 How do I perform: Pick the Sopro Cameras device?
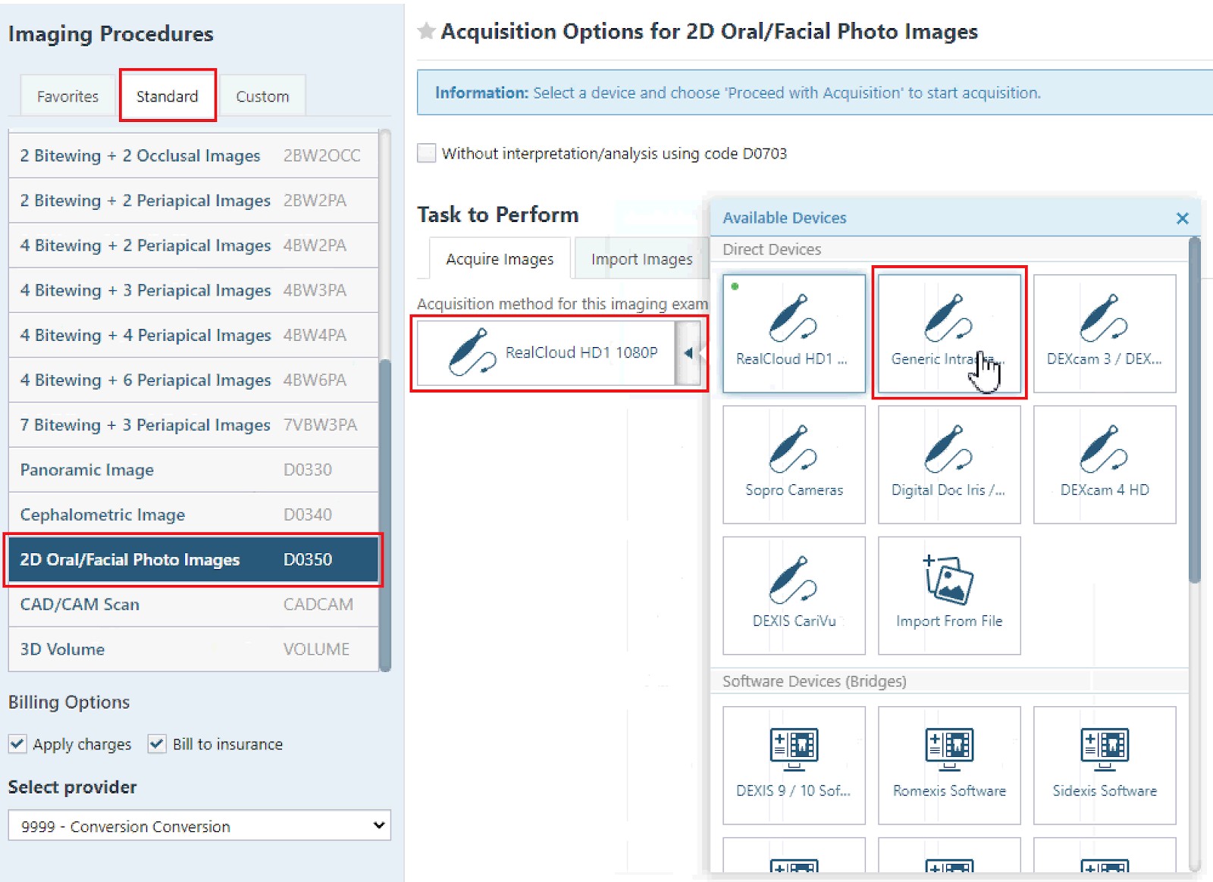(794, 464)
